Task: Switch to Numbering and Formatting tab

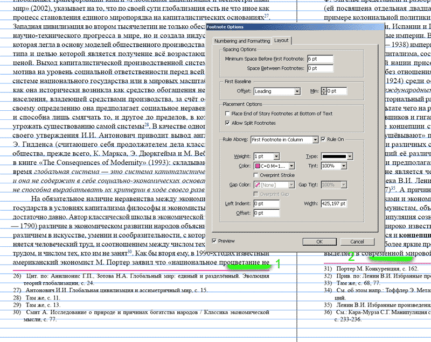Action: point(242,41)
